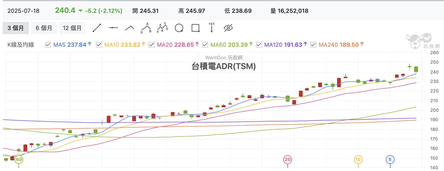Select the angle line drawing tool
This screenshot has width=444, height=171.
click(x=130, y=28)
